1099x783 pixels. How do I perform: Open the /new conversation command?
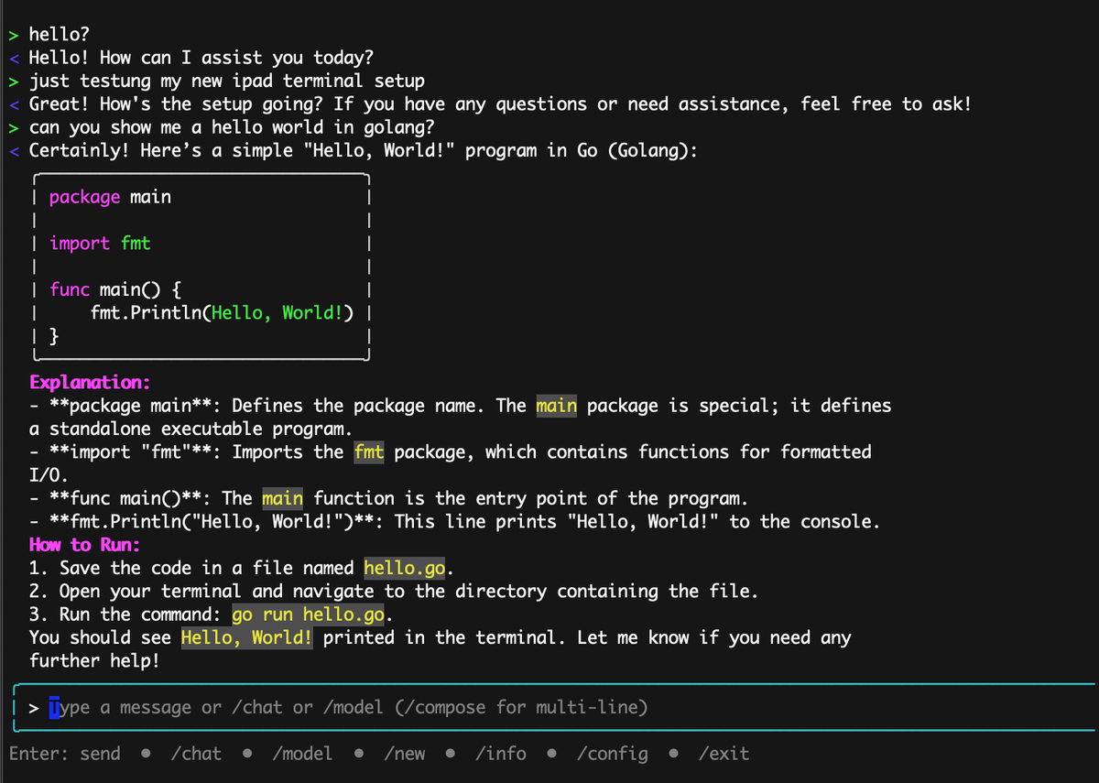[x=404, y=753]
